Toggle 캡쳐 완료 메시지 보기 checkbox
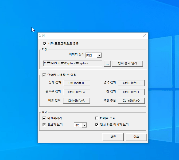179x160 pixels. [97, 125]
